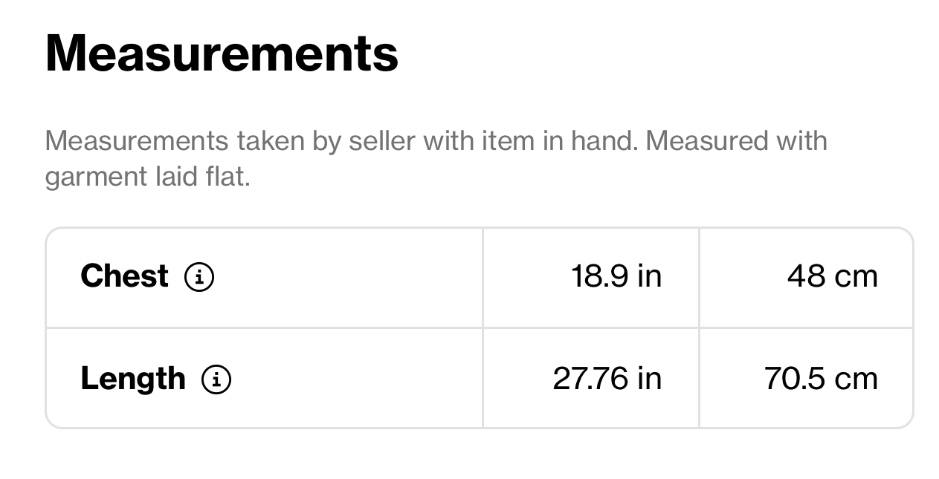Click the 'in' unit after 18.9
Screen dimensions: 939x479
(649, 276)
